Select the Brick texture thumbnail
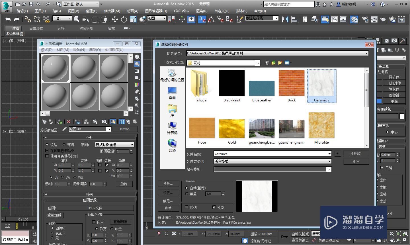This screenshot has height=245, width=410. click(292, 85)
